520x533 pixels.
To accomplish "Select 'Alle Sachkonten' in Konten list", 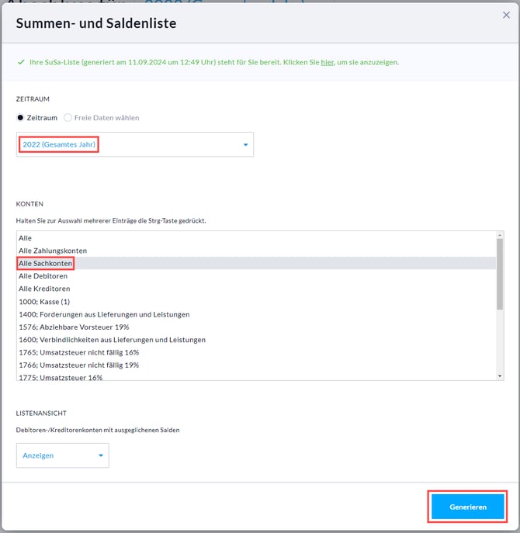I will (x=46, y=264).
